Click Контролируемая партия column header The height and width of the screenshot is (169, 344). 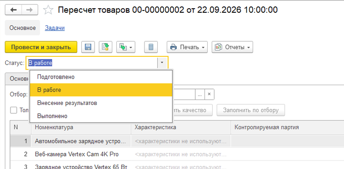pyautogui.click(x=287, y=127)
